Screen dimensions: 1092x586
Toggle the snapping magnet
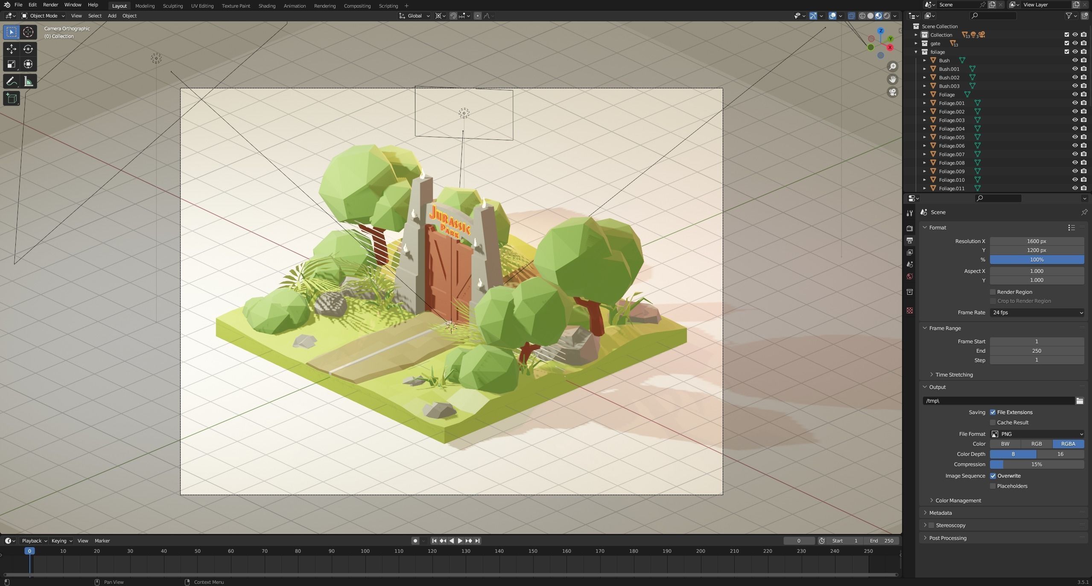pyautogui.click(x=453, y=16)
